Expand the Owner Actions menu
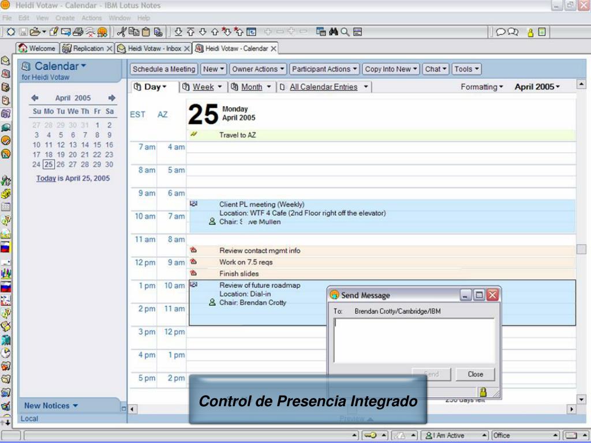The height and width of the screenshot is (443, 591). coord(258,69)
